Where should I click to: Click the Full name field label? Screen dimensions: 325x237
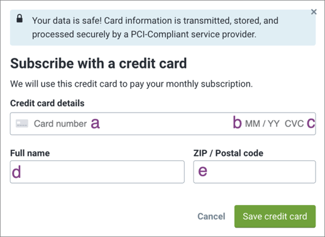(30, 153)
